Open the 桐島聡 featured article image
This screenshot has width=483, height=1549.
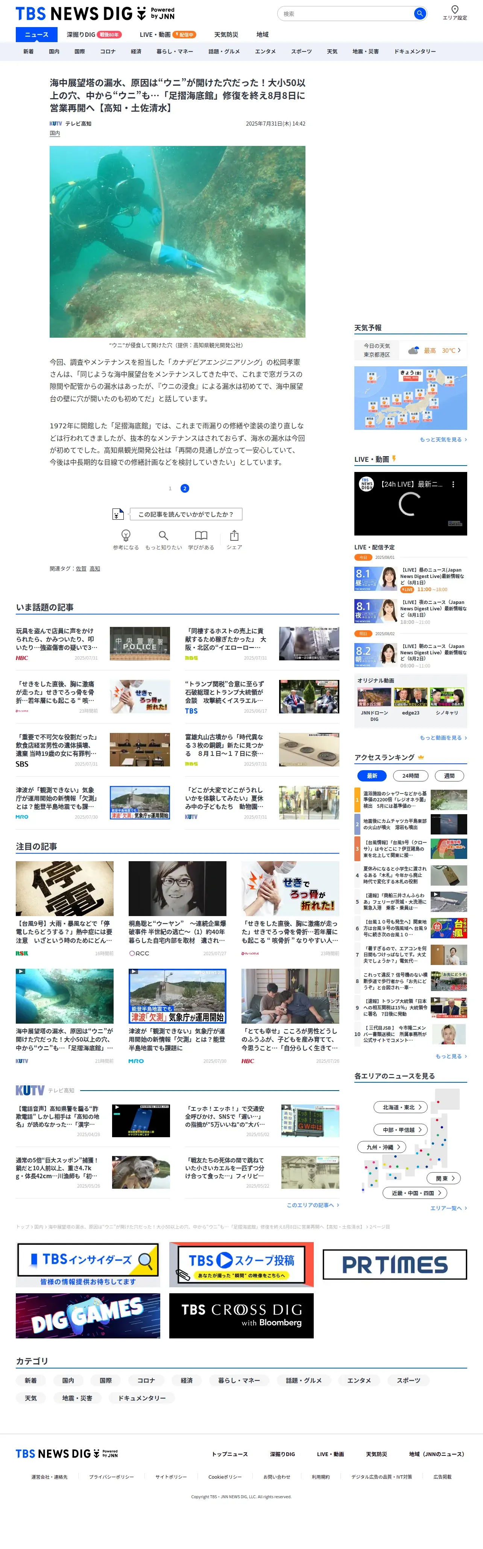[178, 889]
